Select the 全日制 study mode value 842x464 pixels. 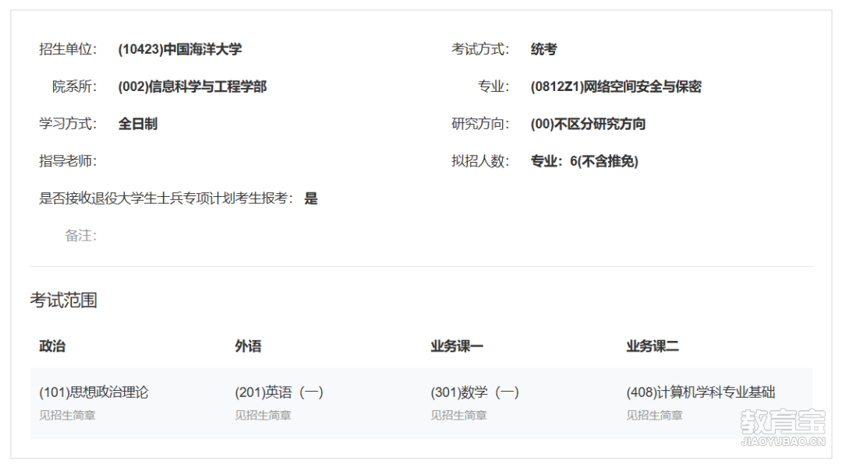(137, 124)
